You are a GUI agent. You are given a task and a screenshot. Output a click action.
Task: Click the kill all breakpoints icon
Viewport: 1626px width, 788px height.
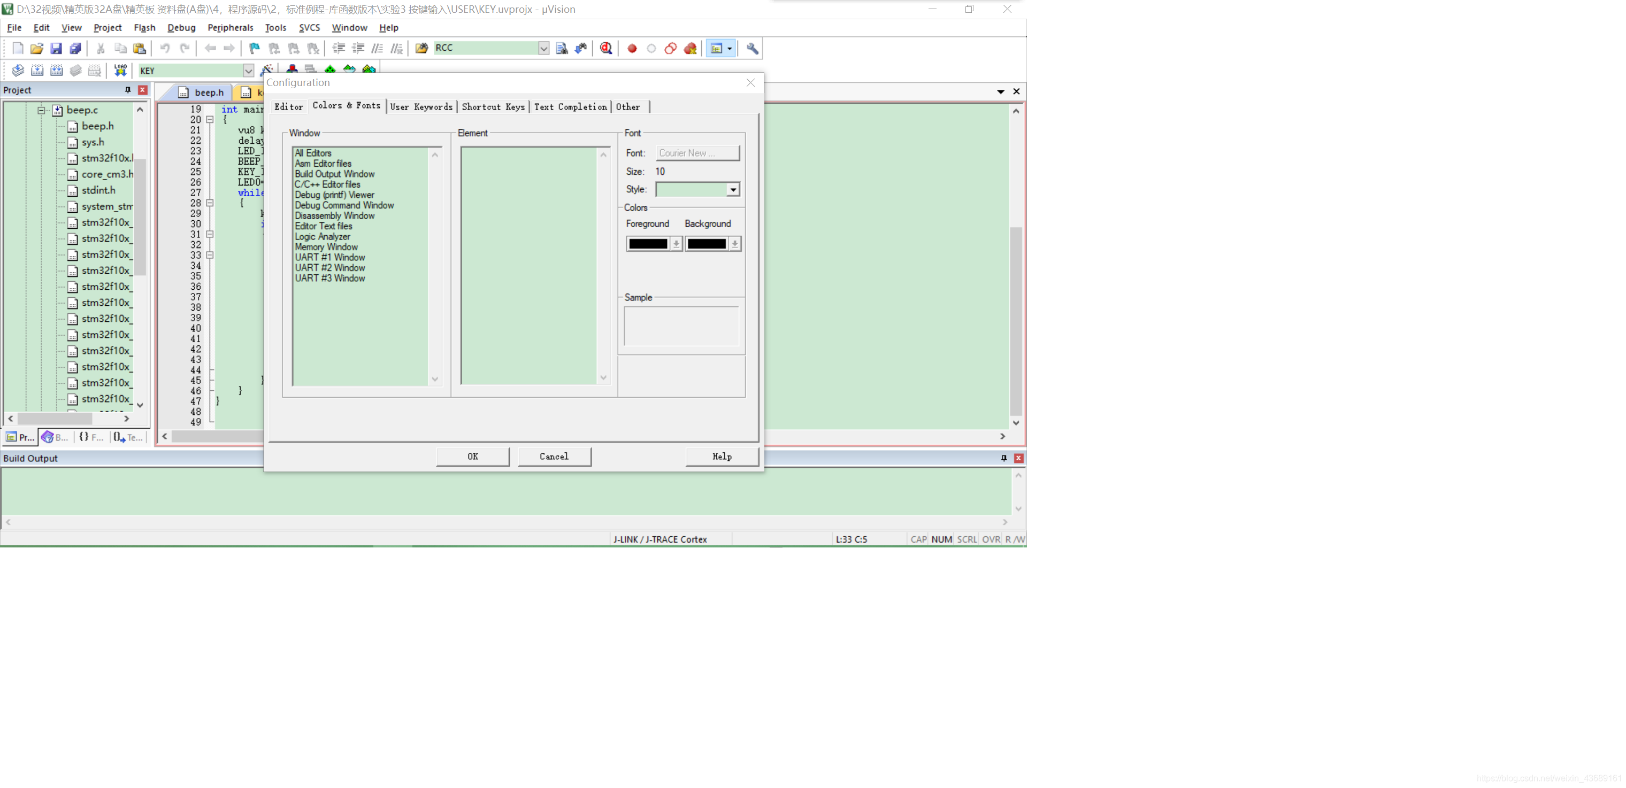click(691, 48)
